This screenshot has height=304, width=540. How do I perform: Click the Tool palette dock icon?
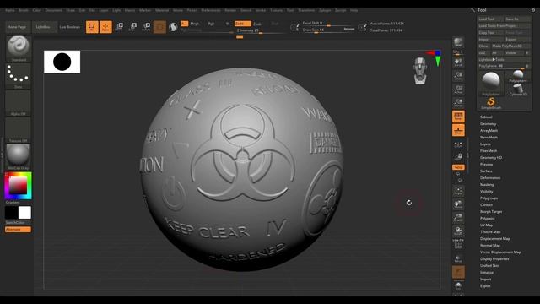(533, 10)
